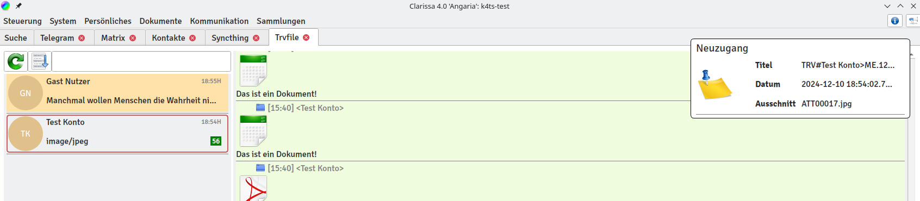Screen dimensions: 920x201
Task: Click the search input field
Action: 141,61
